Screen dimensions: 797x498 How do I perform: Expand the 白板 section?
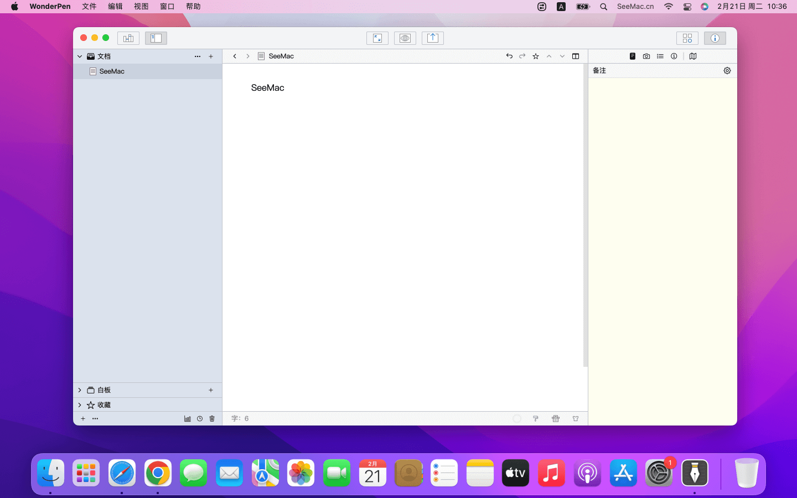[80, 390]
